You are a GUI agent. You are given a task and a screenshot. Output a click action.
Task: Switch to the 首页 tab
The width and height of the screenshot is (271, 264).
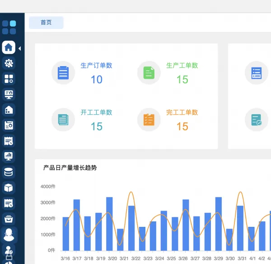tap(46, 23)
